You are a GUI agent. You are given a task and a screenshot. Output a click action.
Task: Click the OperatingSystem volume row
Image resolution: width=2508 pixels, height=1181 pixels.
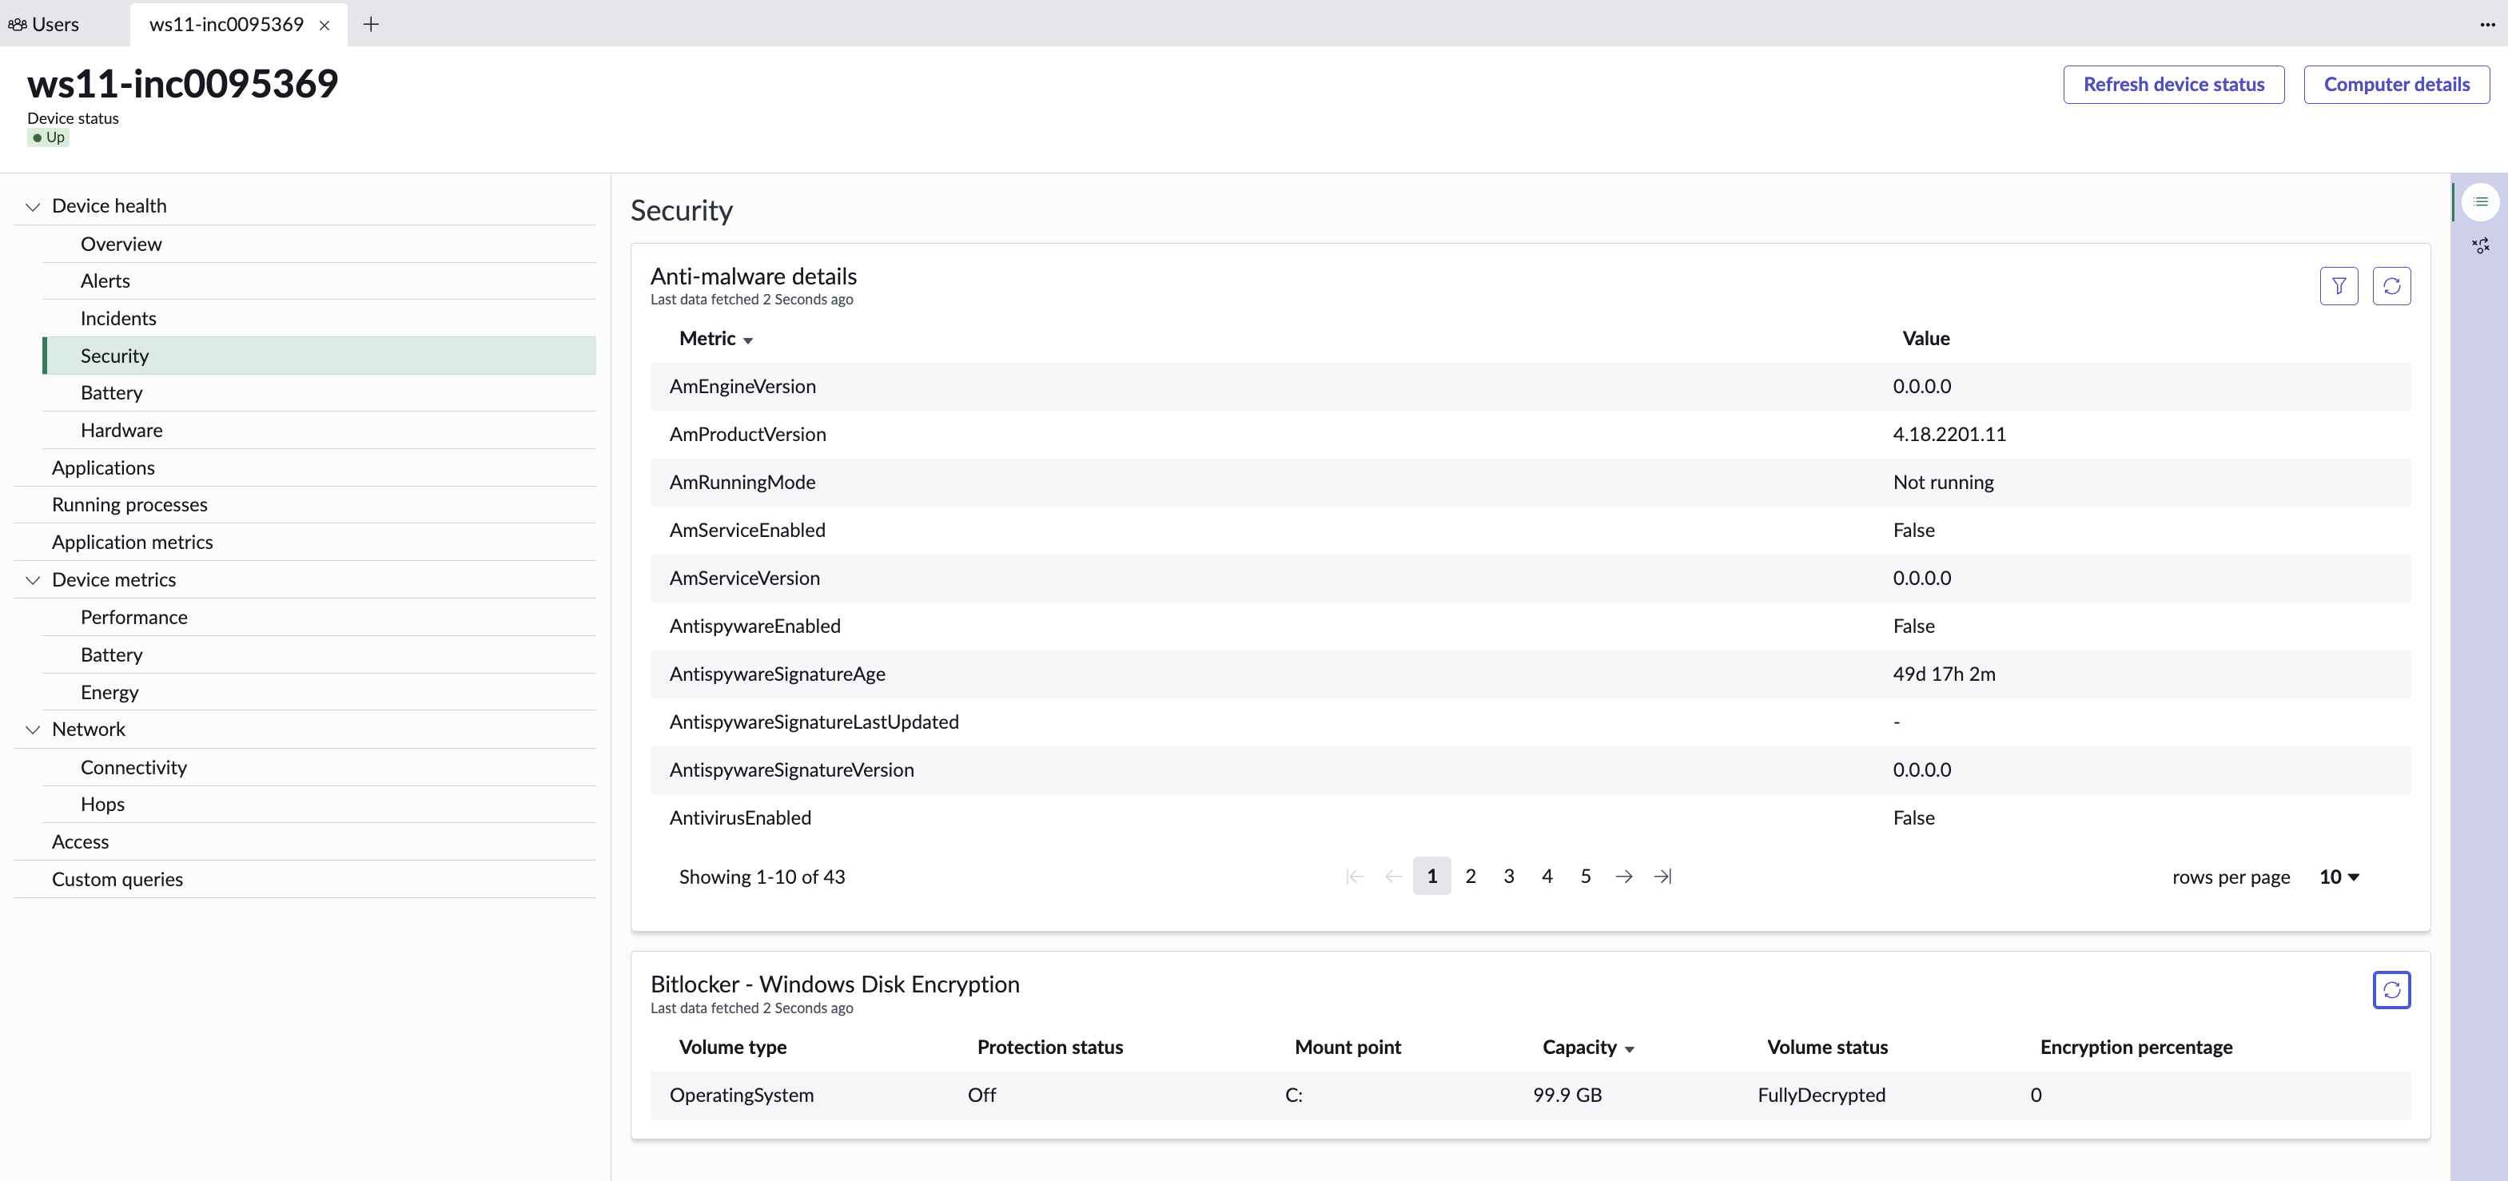1531,1096
